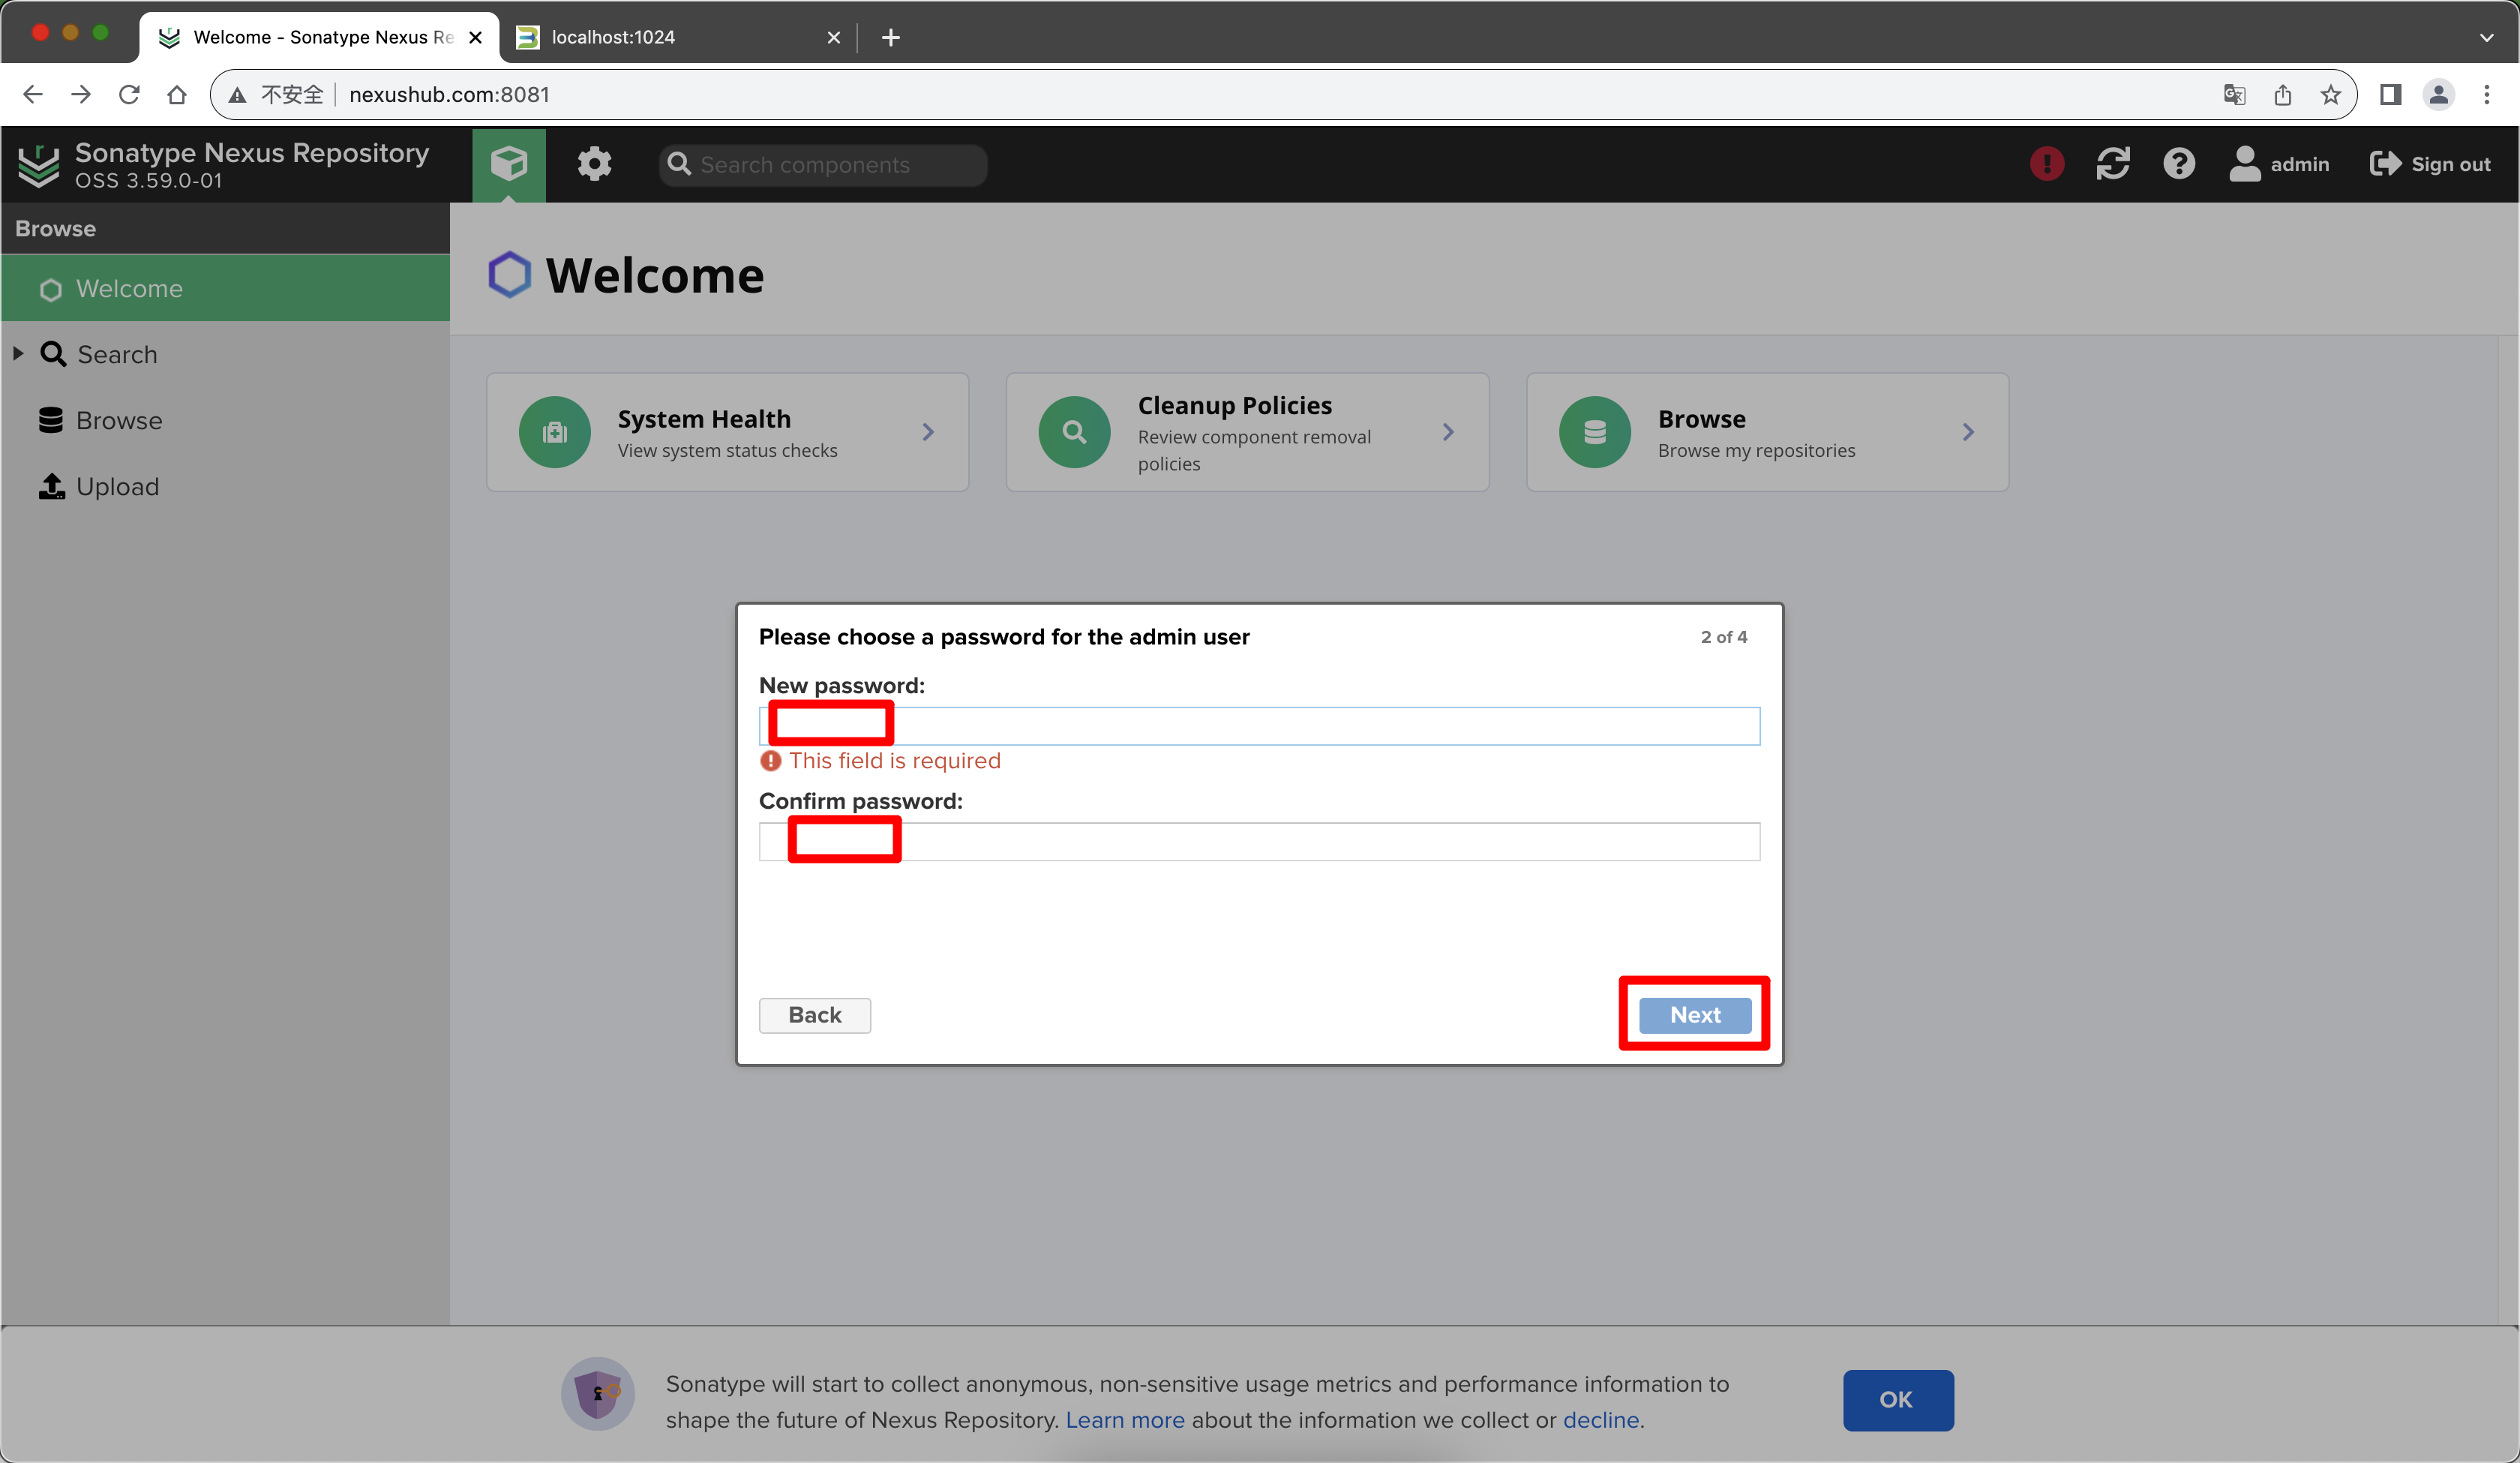The image size is (2520, 1463).
Task: Open the Learn more link
Action: click(x=1125, y=1420)
